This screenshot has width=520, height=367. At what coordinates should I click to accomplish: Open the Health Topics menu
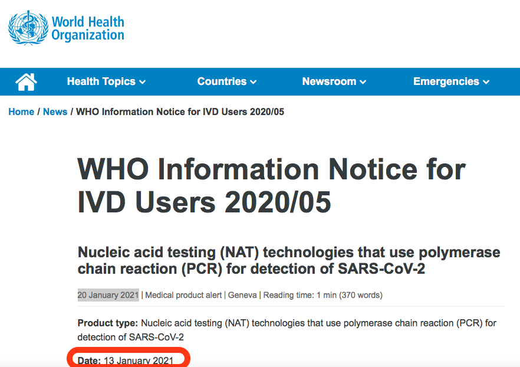click(x=102, y=81)
